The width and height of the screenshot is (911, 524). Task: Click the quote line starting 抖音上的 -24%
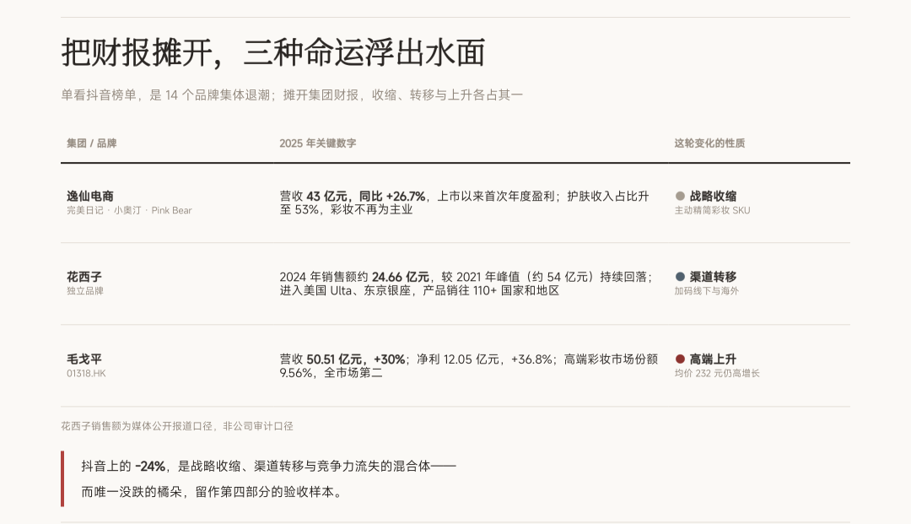(268, 466)
